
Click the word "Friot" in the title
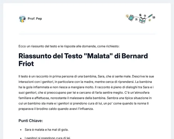pos(26,64)
